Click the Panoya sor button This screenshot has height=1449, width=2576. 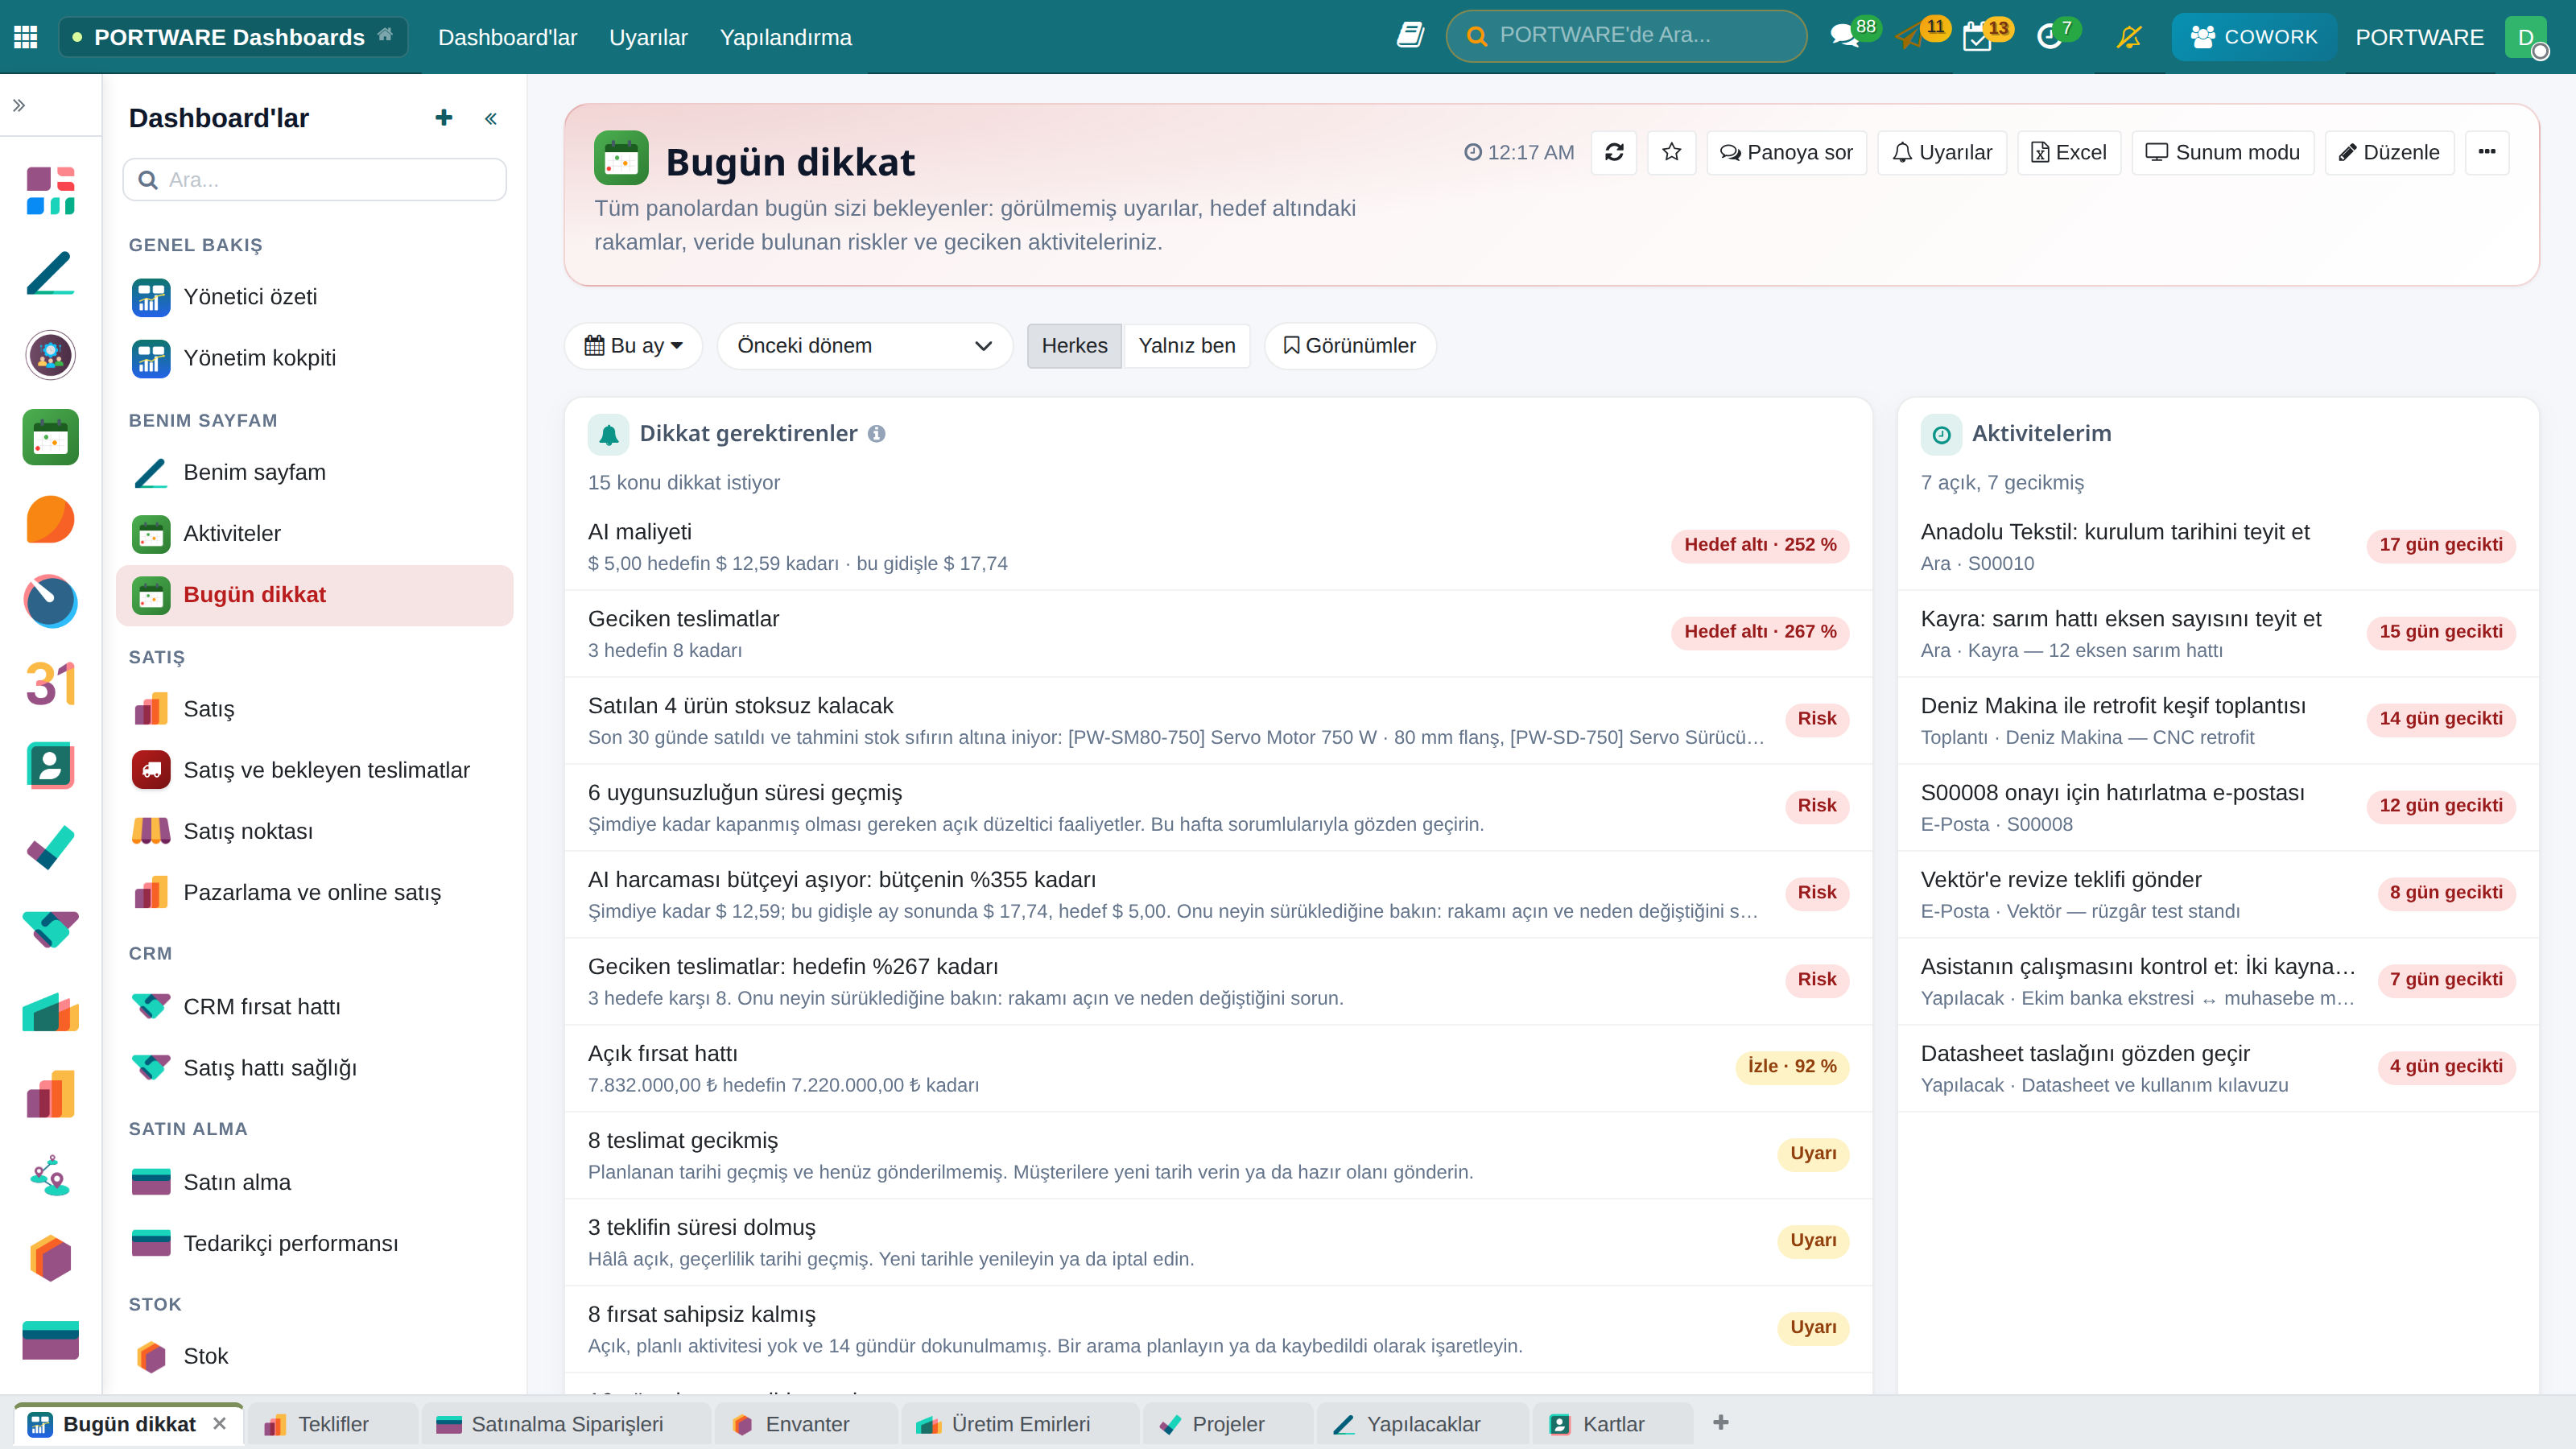[1786, 152]
